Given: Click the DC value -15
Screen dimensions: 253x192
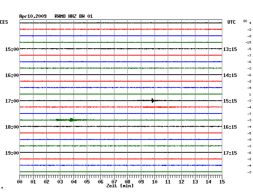Looking at the screenshot, I should (248, 42).
